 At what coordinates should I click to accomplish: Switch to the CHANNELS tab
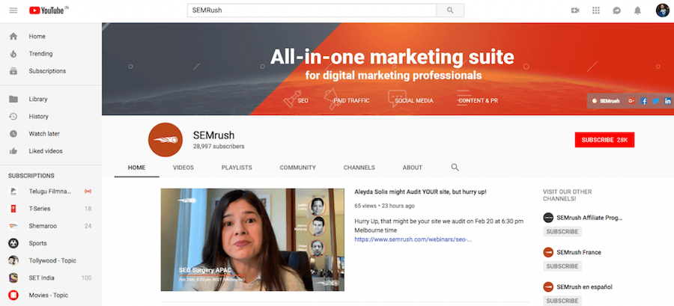click(359, 168)
